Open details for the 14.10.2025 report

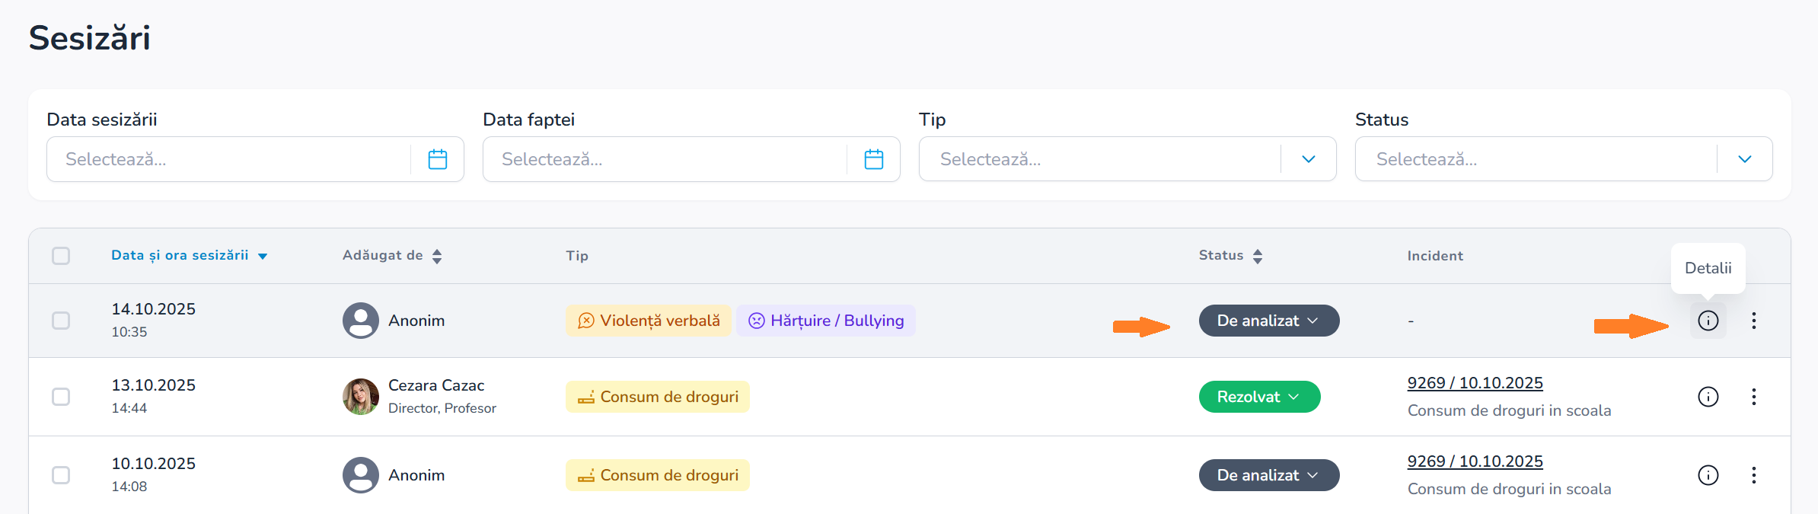tap(1708, 321)
